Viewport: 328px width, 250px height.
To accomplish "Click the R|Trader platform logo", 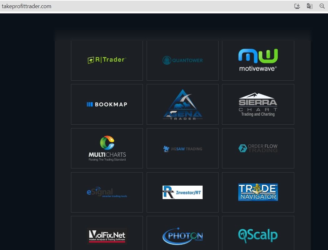I will pos(107,60).
